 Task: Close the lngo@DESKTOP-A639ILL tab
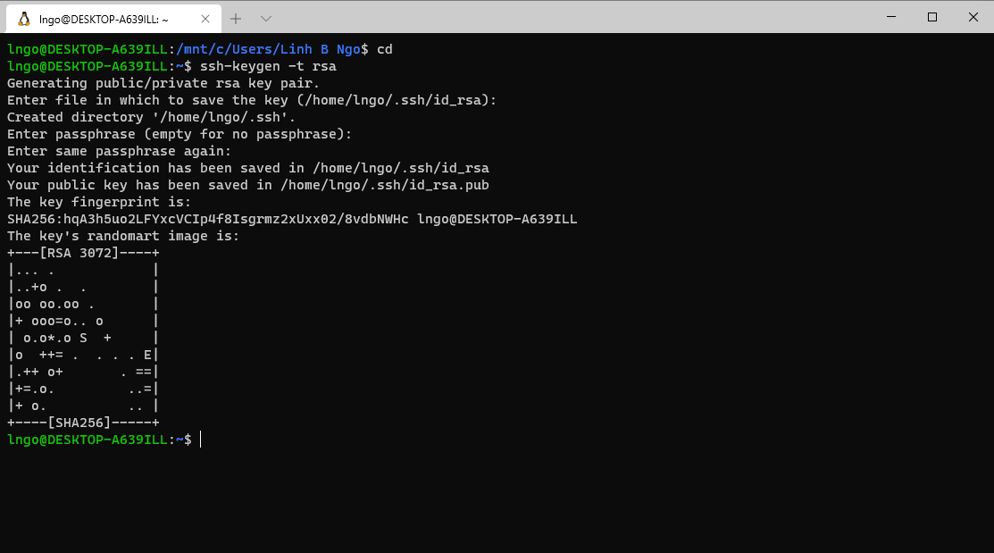pos(205,17)
